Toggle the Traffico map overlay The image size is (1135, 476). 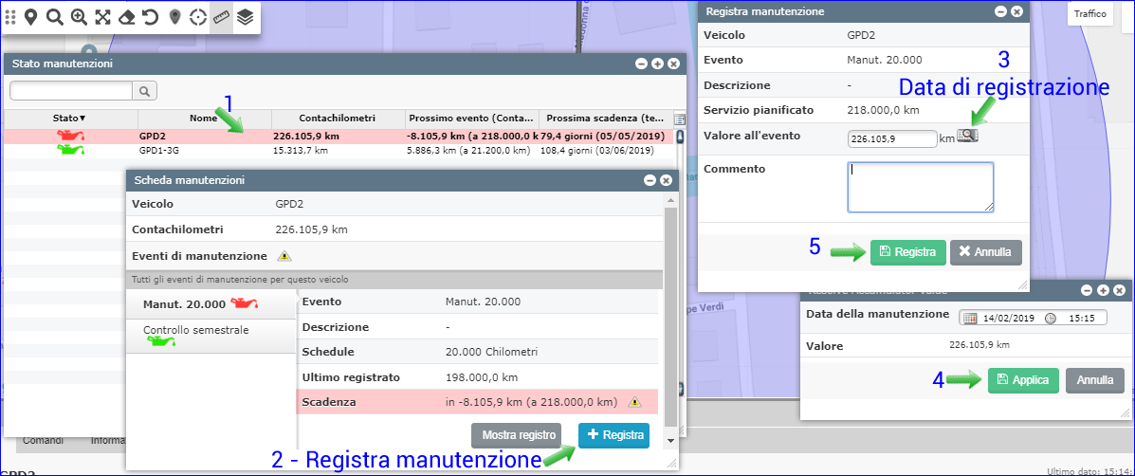tap(1090, 13)
